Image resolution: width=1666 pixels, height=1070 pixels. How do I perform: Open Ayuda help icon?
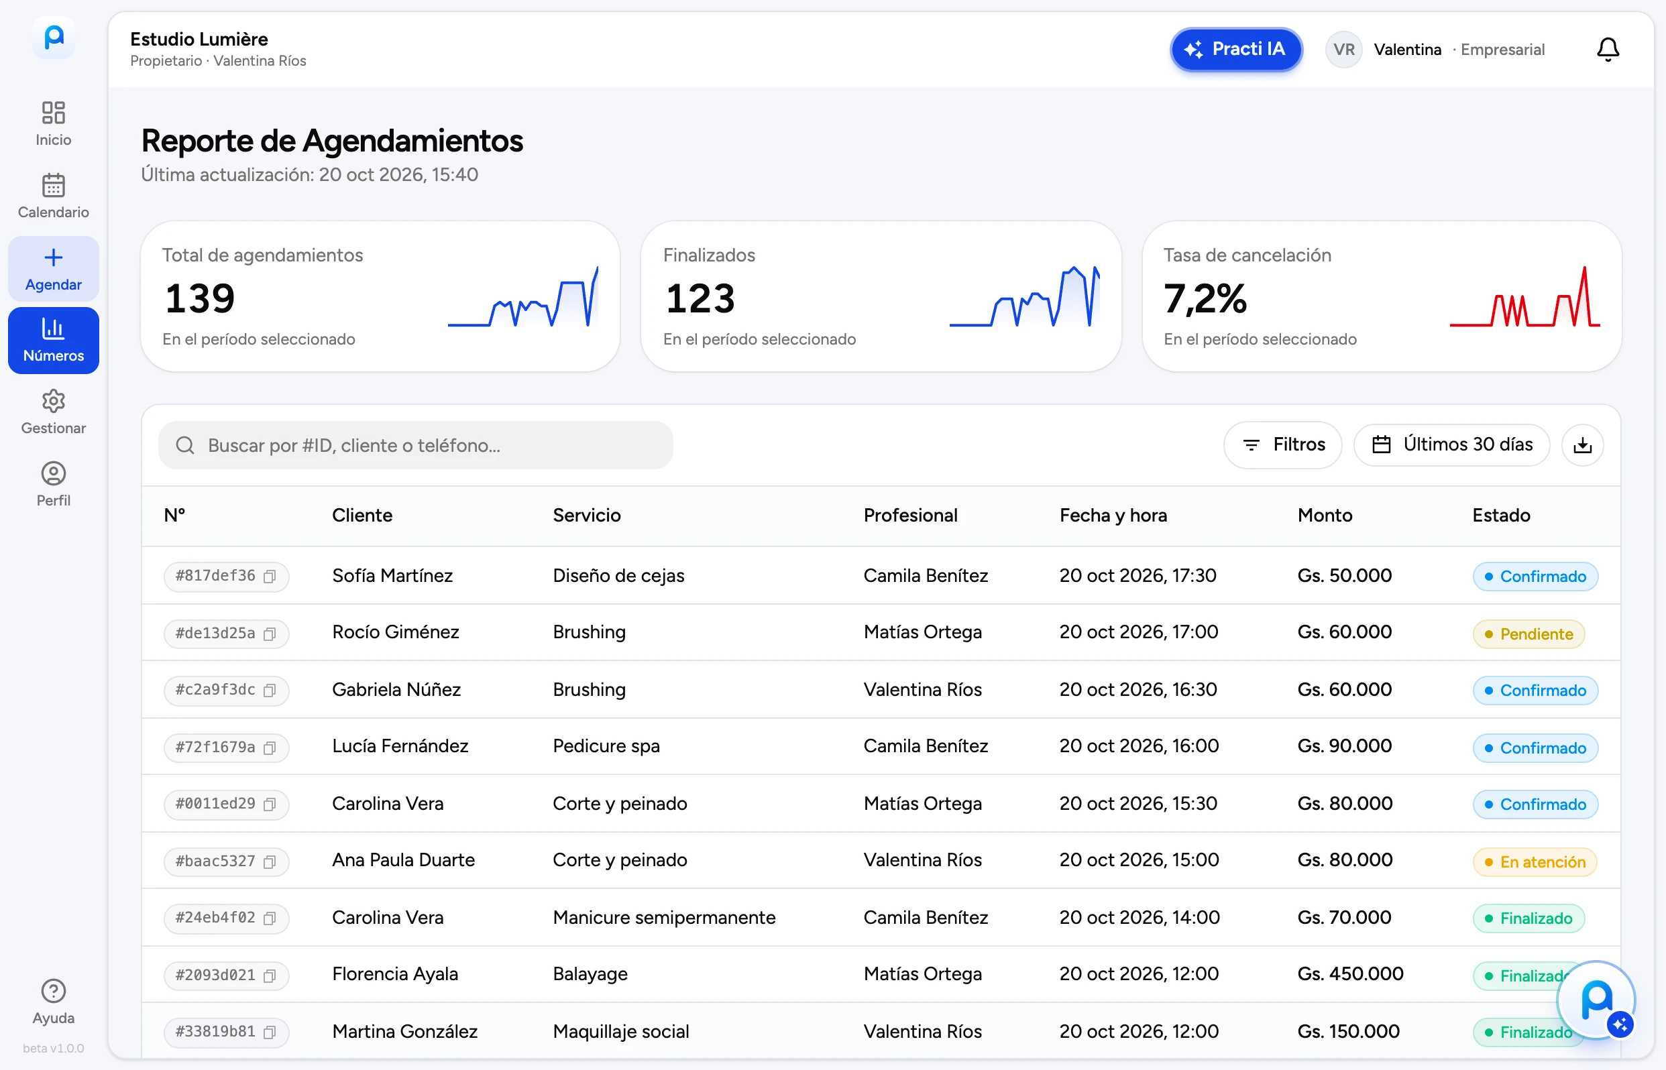point(54,1001)
